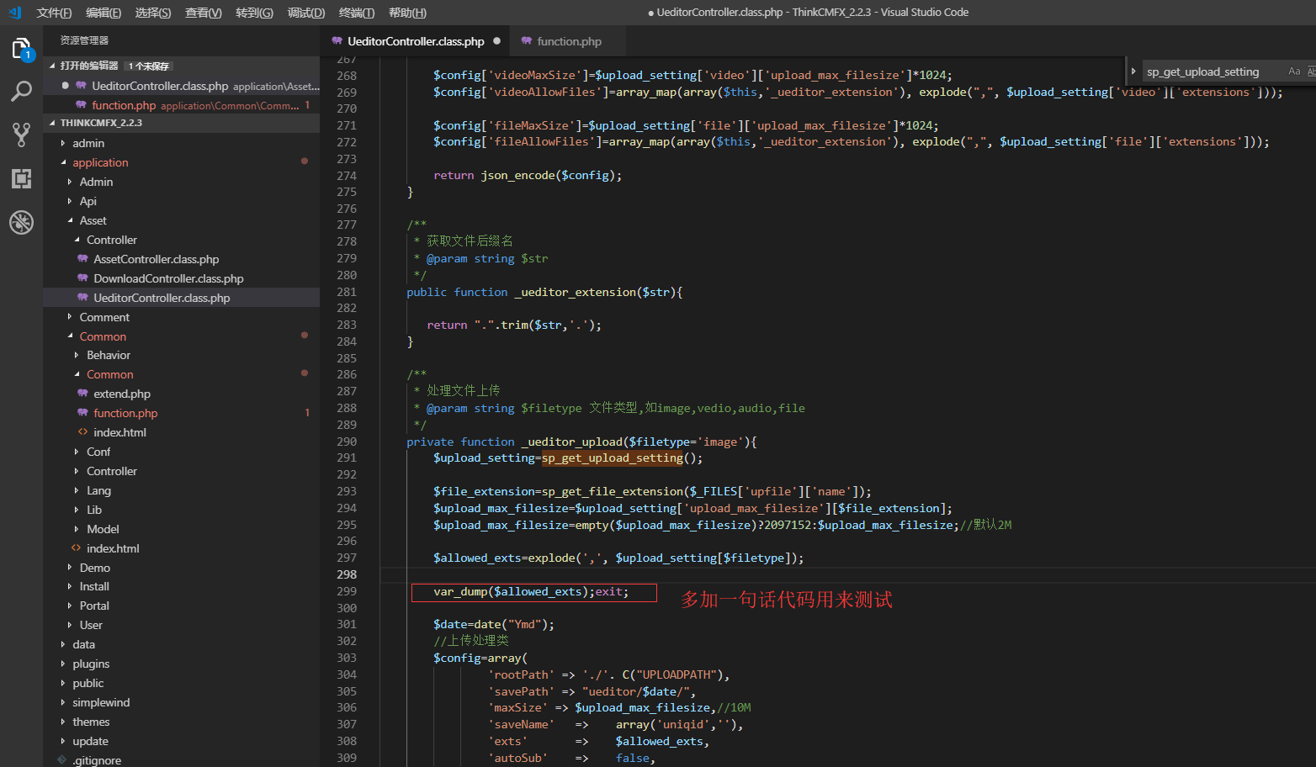Open the Extensions view icon
This screenshot has height=767, width=1316.
pos(21,178)
